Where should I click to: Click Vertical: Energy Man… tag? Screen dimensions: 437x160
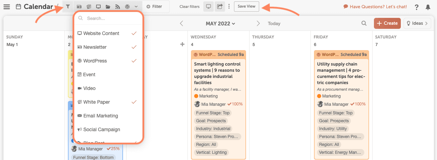tap(341, 152)
